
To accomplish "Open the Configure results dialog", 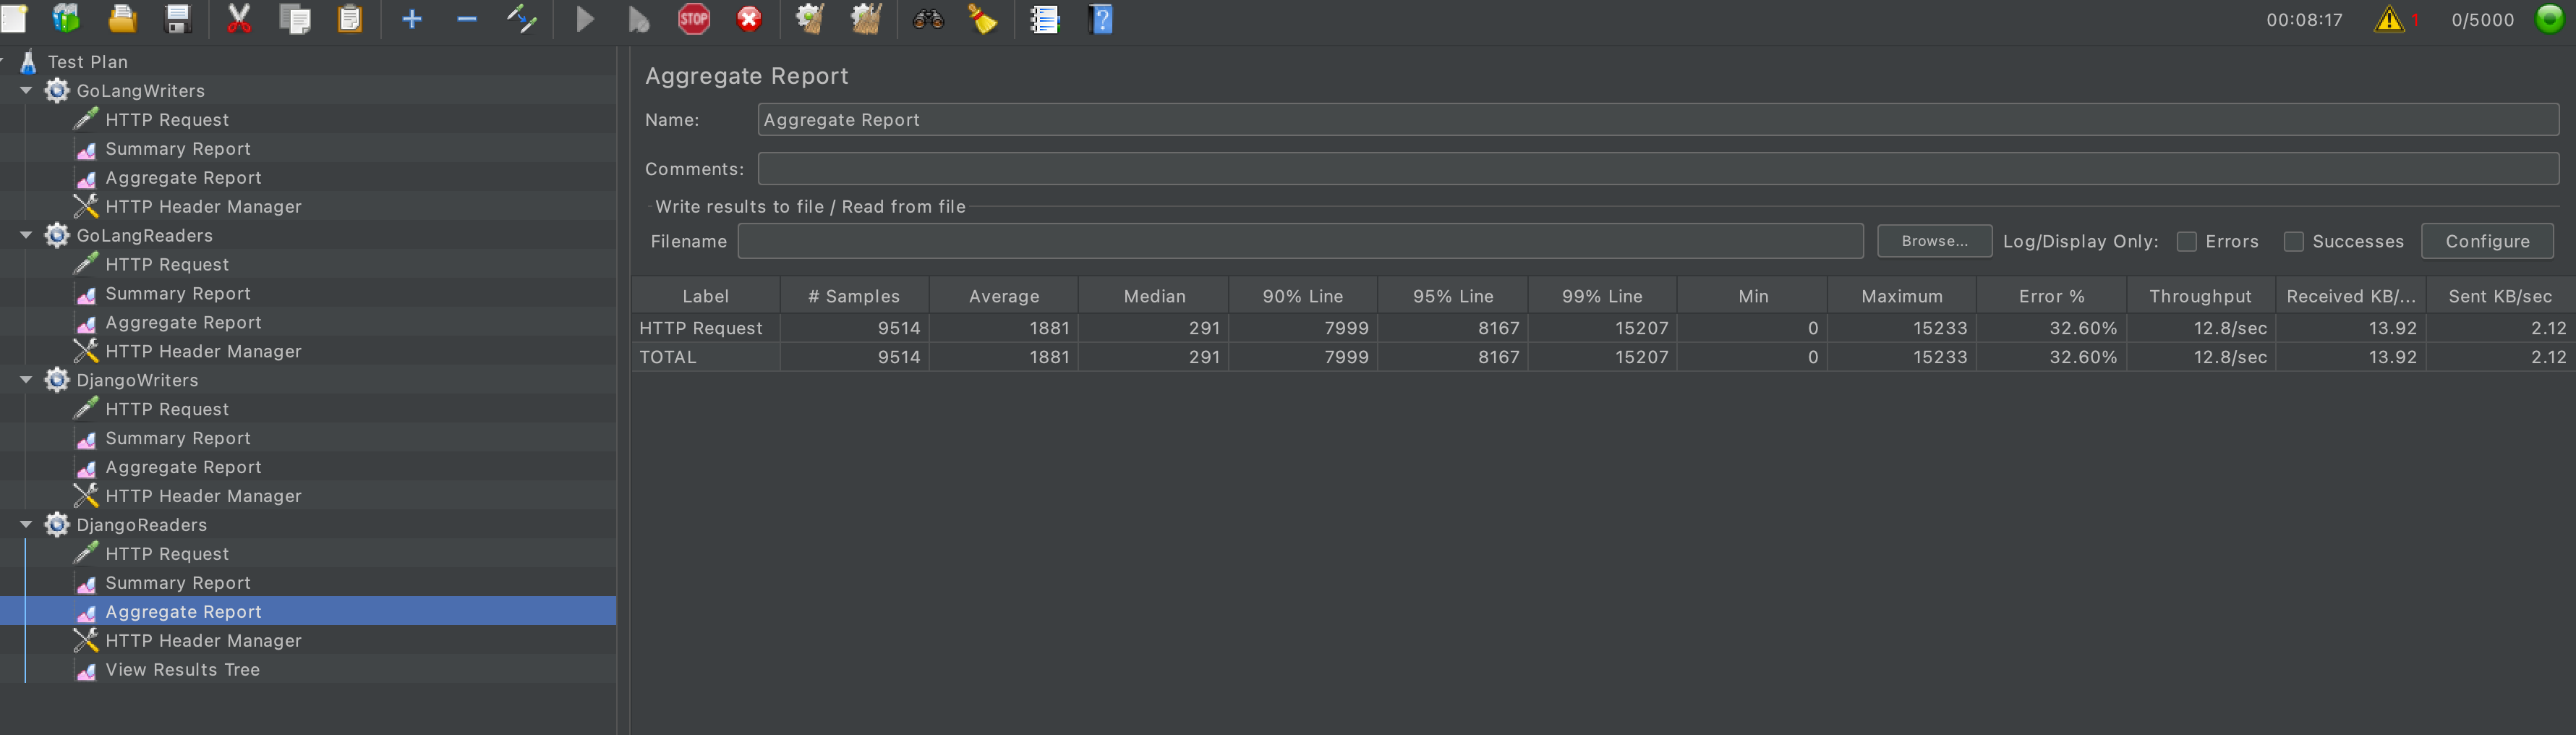I will 2487,241.
